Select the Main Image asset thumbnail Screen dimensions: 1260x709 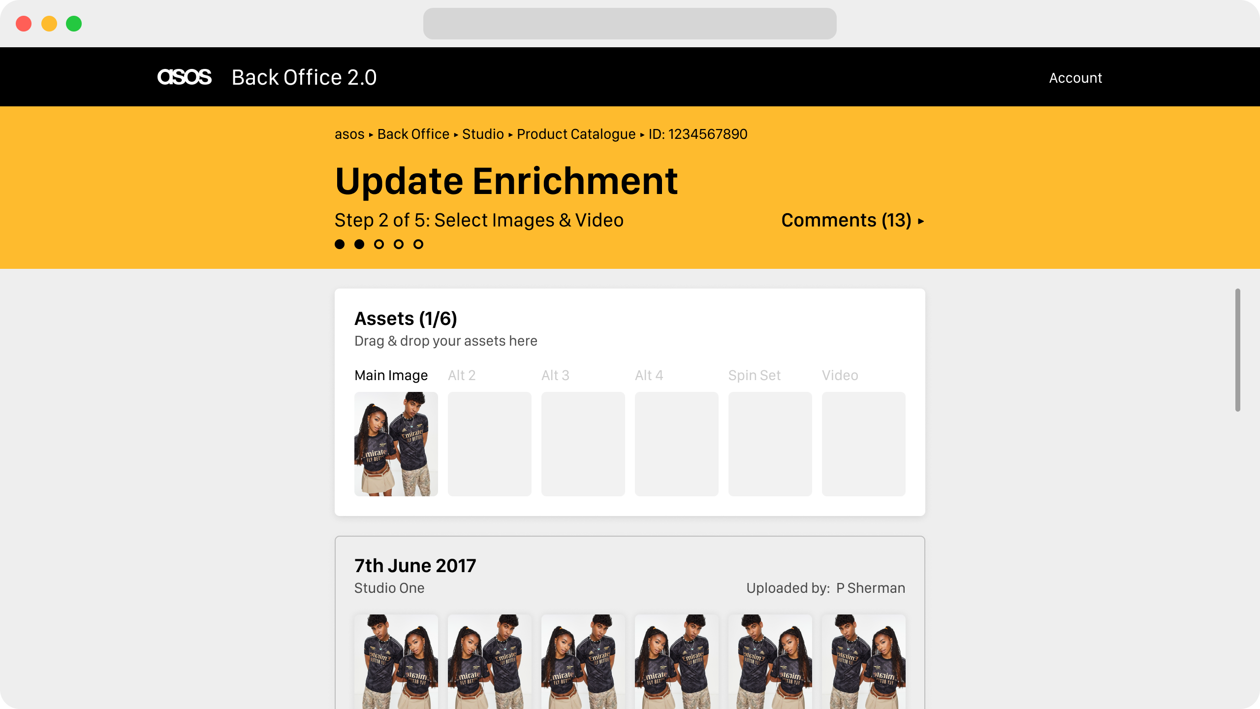click(396, 444)
